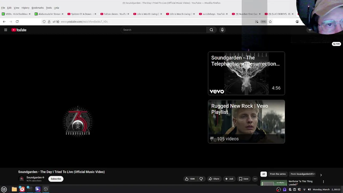Screen dimensions: 343x193
Task: Click the YouTube Create plus button
Action: 310,30
